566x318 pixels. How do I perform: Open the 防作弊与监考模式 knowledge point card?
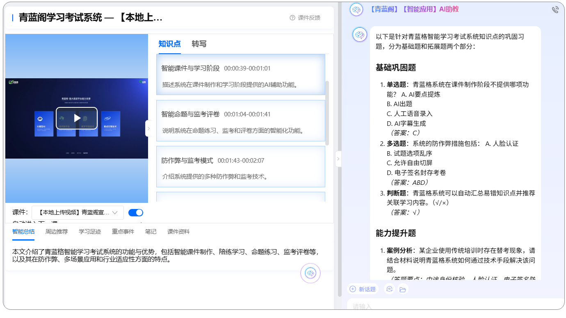[x=241, y=167]
